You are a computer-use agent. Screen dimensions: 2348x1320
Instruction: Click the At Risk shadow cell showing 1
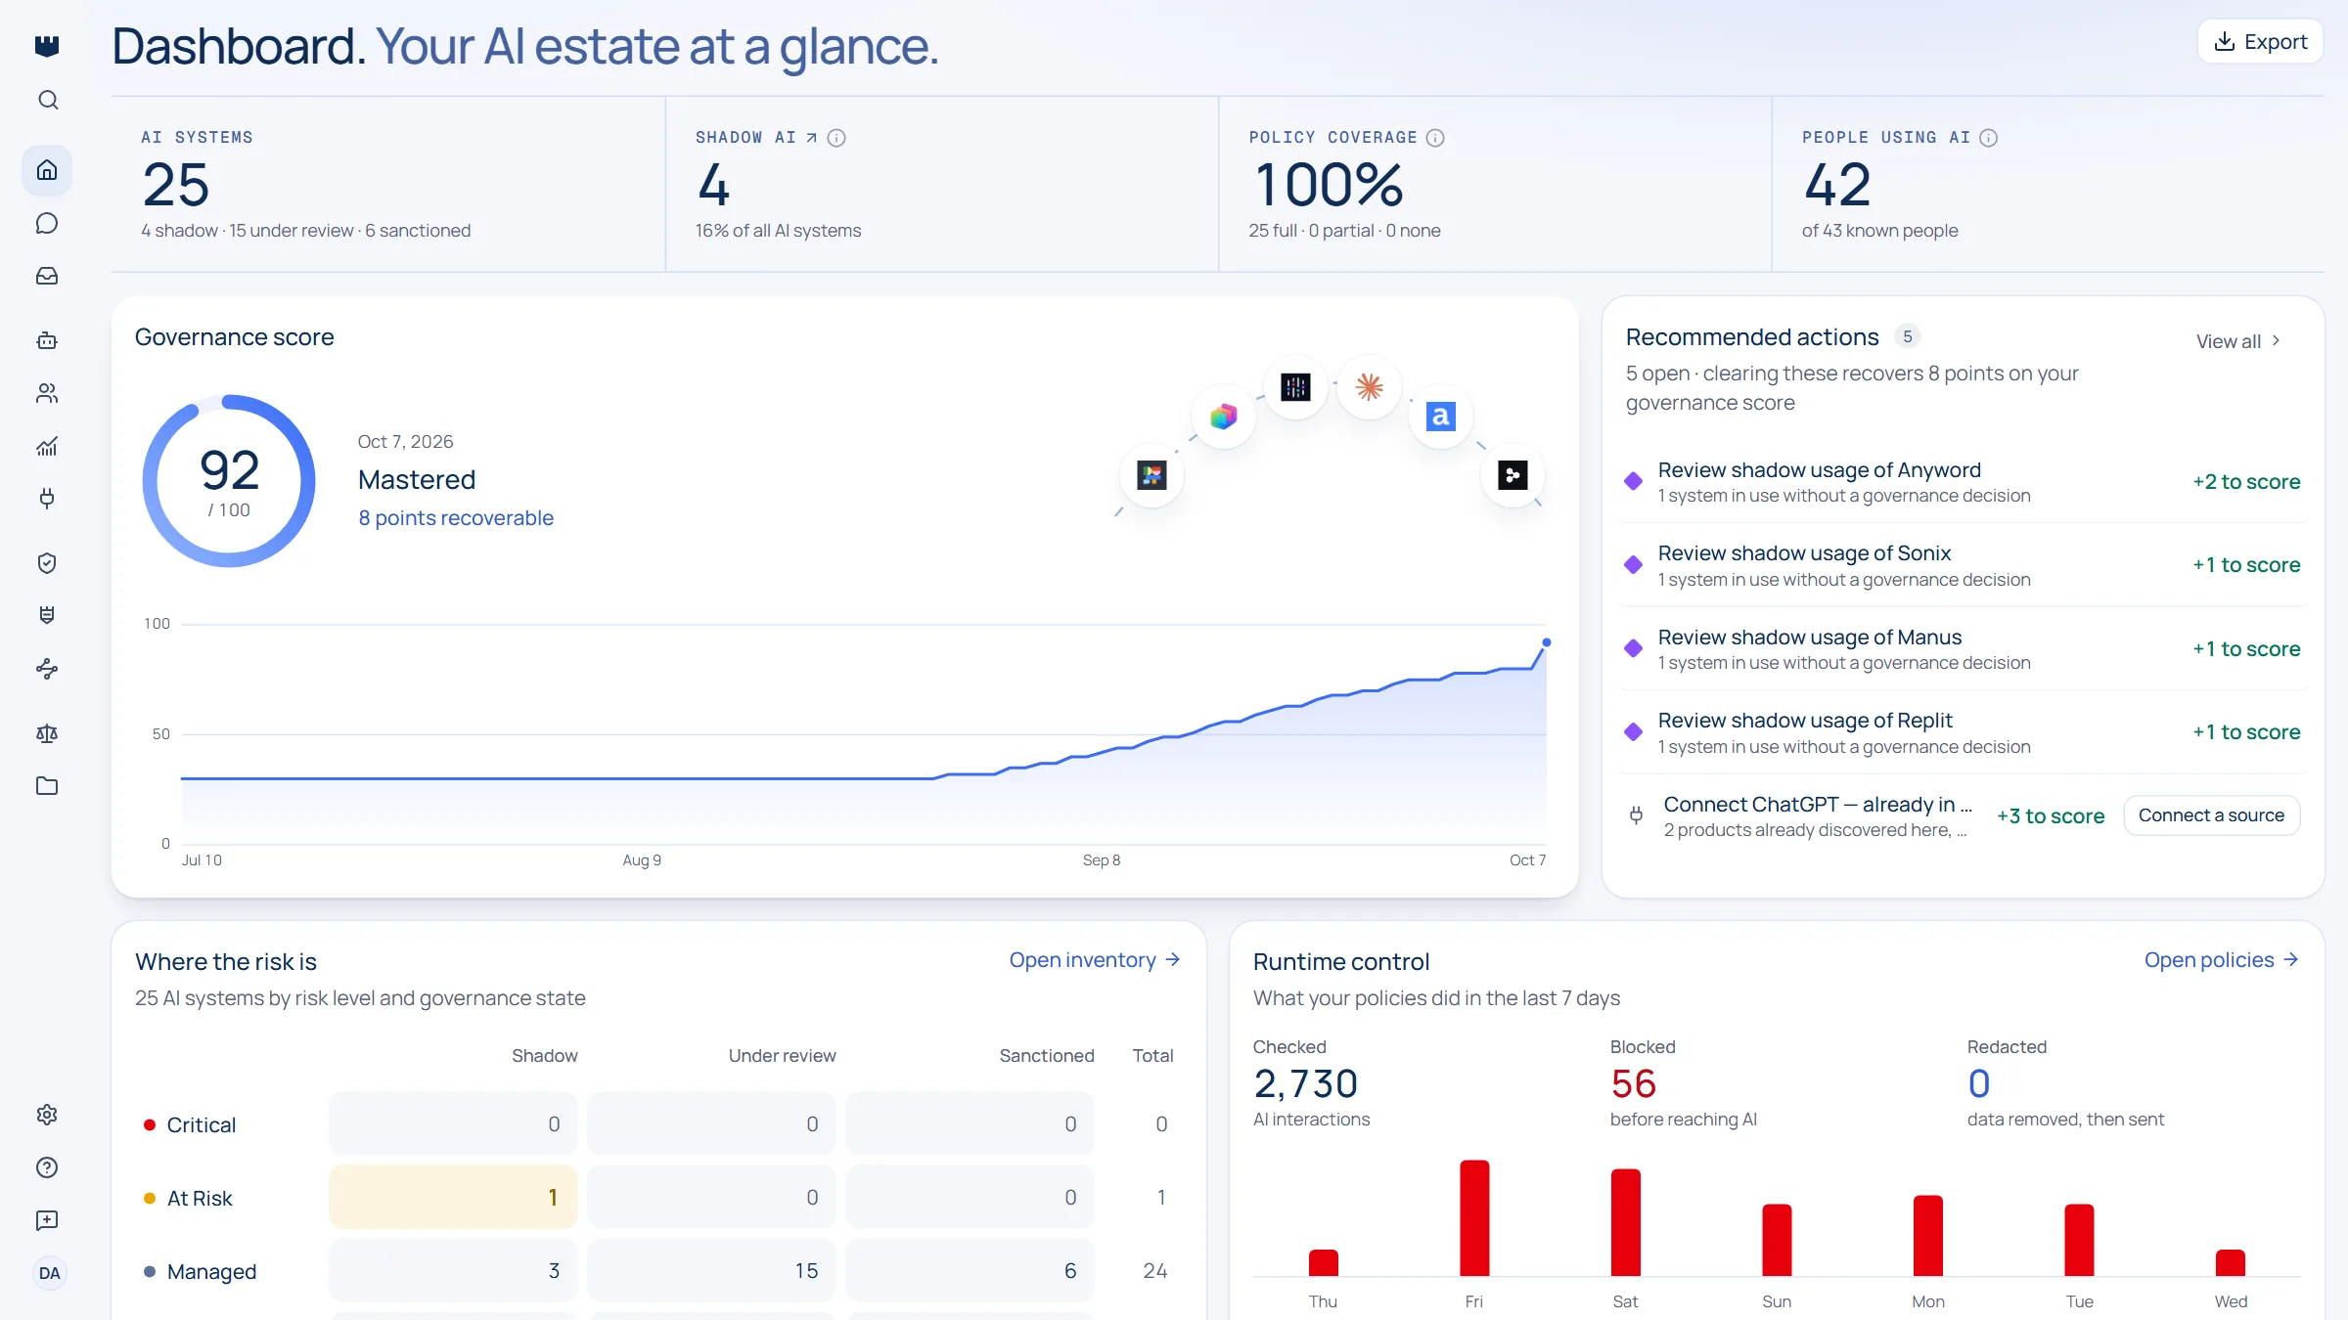point(453,1197)
